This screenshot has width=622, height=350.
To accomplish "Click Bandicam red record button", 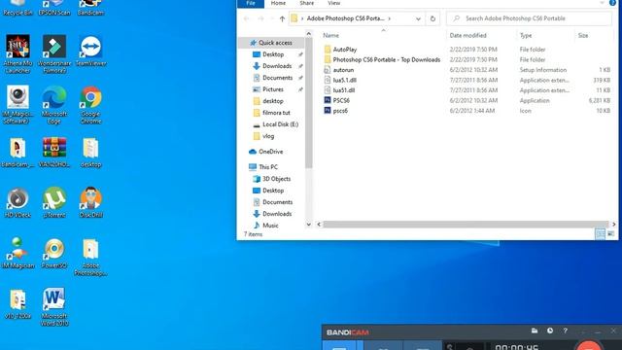I will [589, 345].
